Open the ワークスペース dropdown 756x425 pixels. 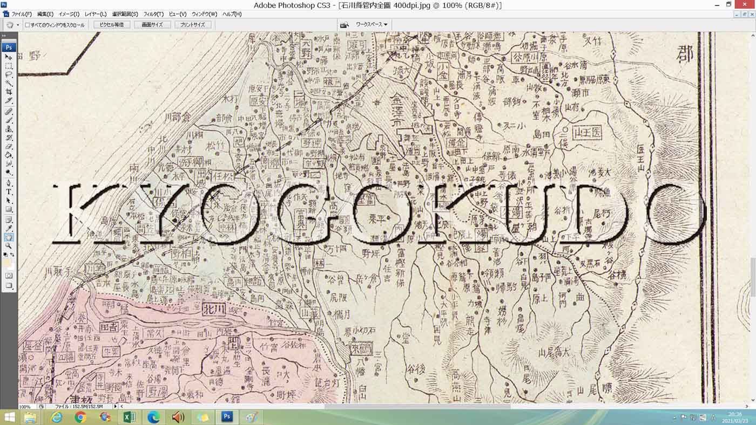click(370, 25)
